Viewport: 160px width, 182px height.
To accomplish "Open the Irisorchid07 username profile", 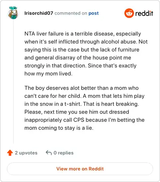I will 39,13.
